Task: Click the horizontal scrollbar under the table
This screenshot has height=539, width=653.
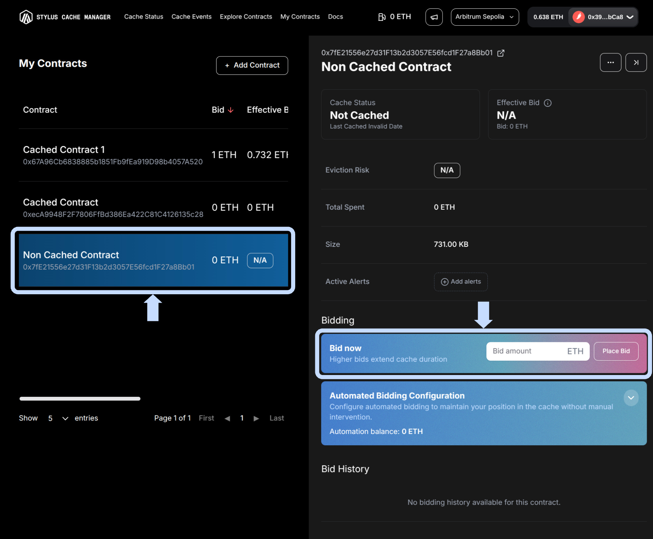Action: click(x=80, y=399)
